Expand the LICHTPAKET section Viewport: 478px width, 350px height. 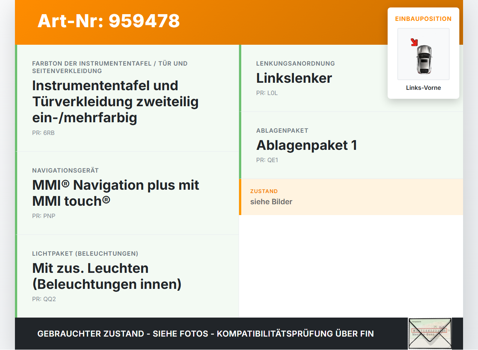[85, 253]
